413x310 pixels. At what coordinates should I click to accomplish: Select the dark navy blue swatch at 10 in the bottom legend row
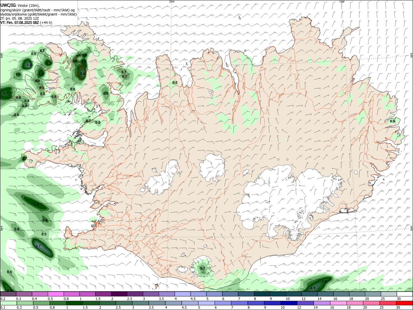click(288, 303)
